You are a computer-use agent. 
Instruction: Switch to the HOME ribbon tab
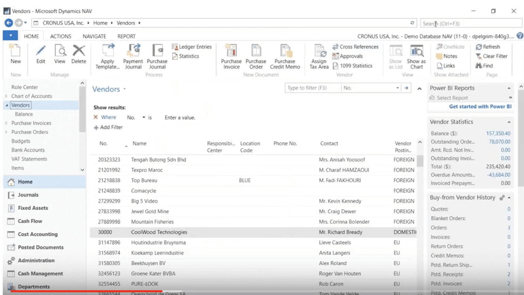point(31,36)
